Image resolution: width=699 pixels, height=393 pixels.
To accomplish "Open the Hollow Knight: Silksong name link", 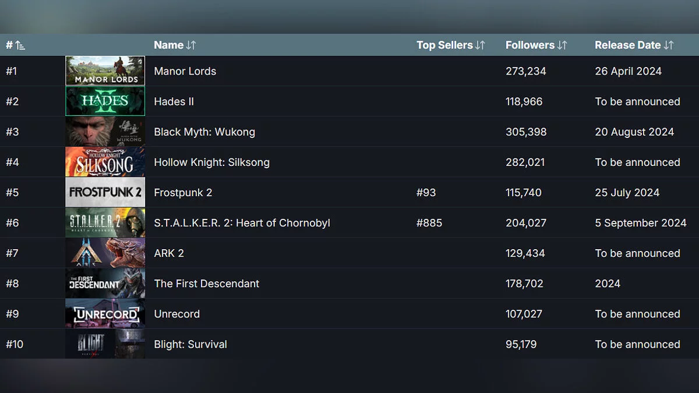I will [211, 162].
